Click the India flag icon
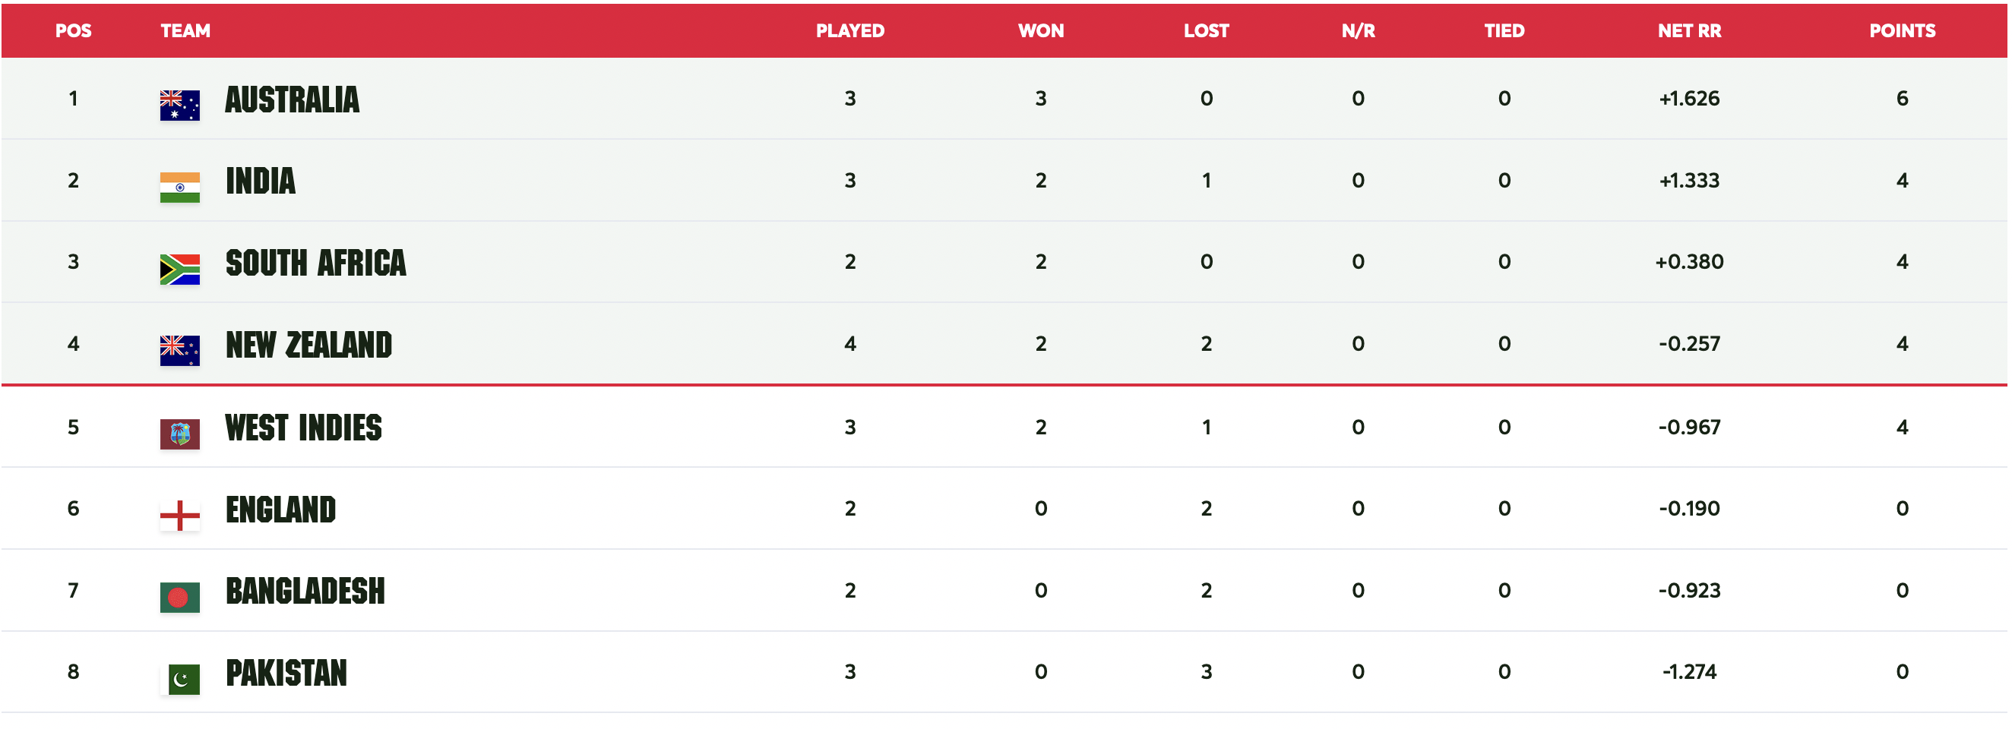Viewport: 2012px width, 729px height. point(179,188)
